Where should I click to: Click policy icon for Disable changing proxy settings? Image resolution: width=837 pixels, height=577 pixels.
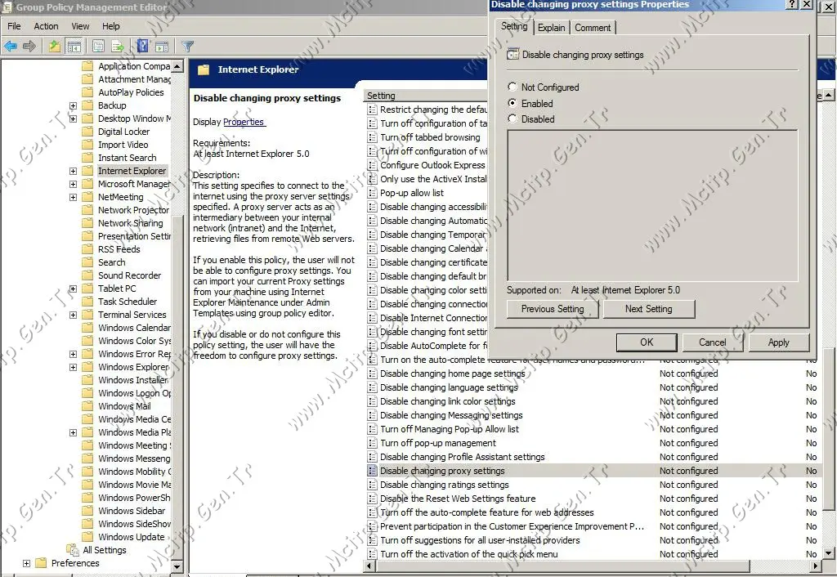[x=372, y=471]
